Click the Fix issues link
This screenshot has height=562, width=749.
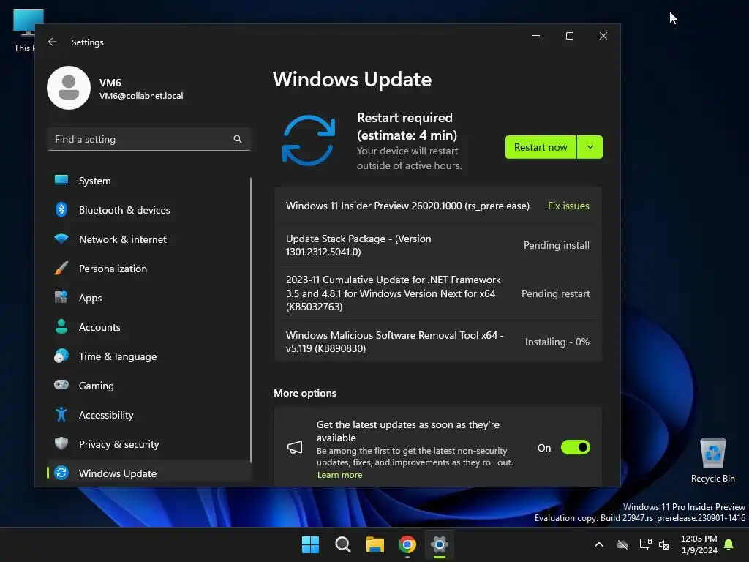tap(568, 206)
